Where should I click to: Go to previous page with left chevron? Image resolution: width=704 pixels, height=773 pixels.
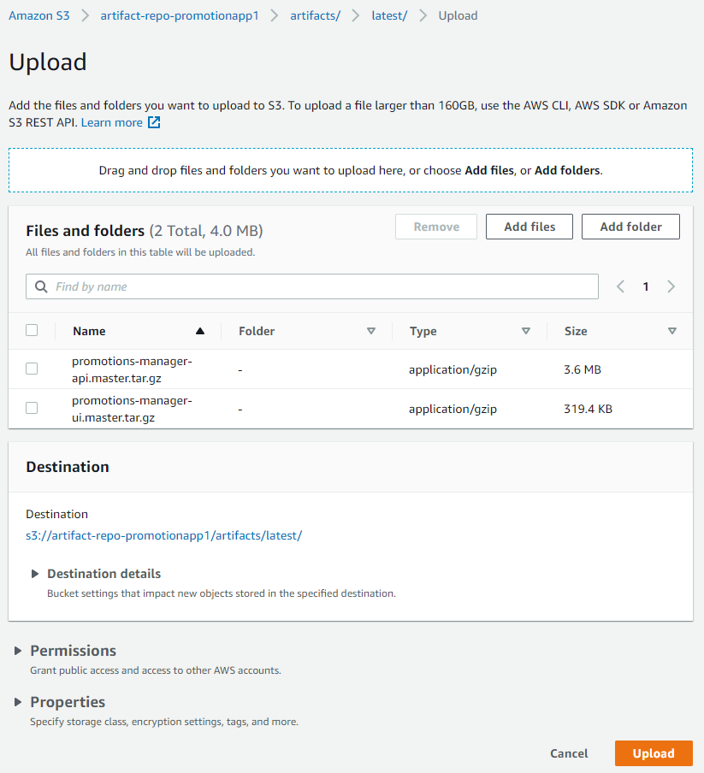click(x=621, y=286)
